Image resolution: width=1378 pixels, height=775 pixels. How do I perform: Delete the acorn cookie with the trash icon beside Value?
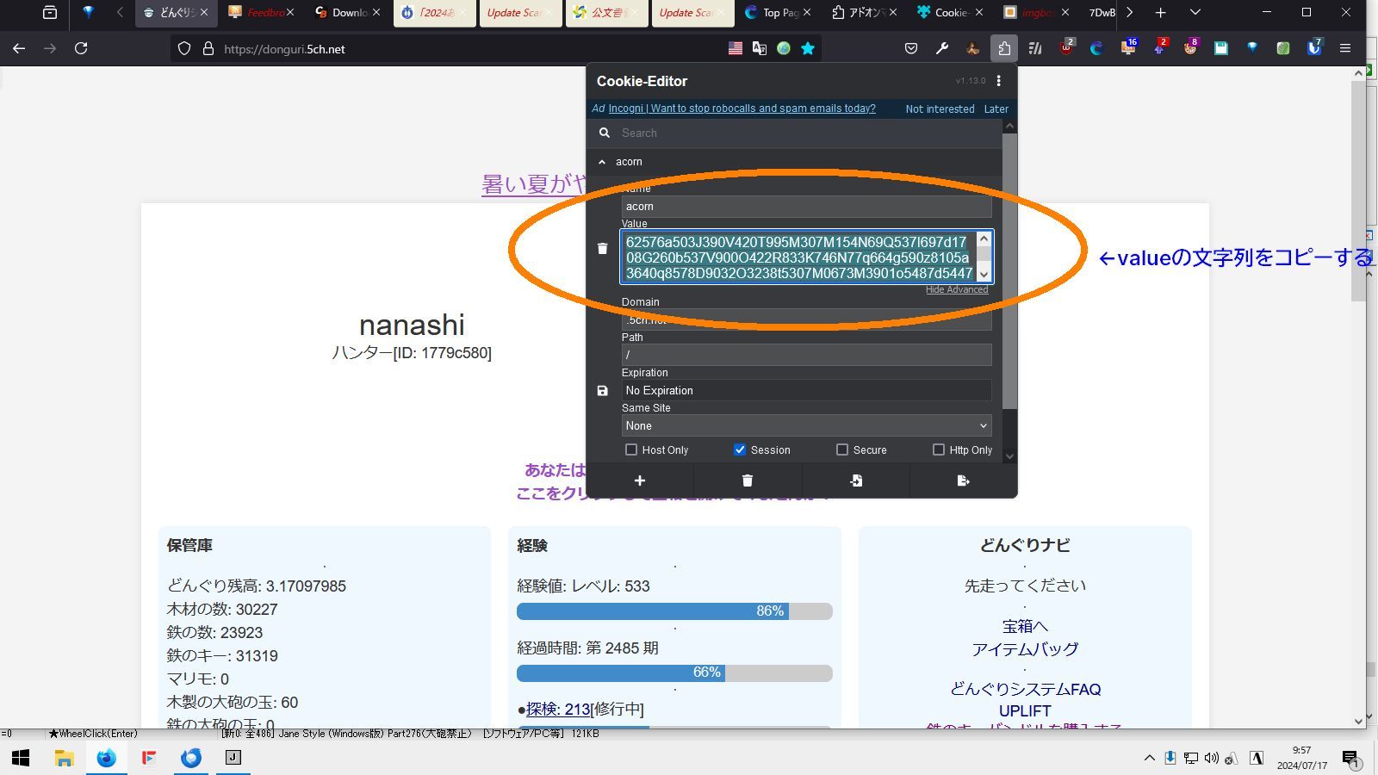pyautogui.click(x=602, y=249)
